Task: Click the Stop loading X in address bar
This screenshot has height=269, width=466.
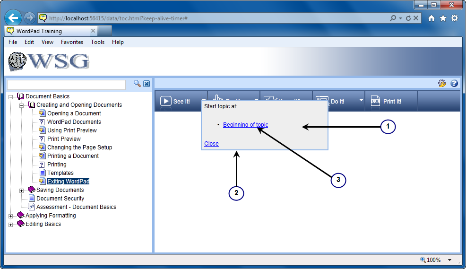Action: 416,18
